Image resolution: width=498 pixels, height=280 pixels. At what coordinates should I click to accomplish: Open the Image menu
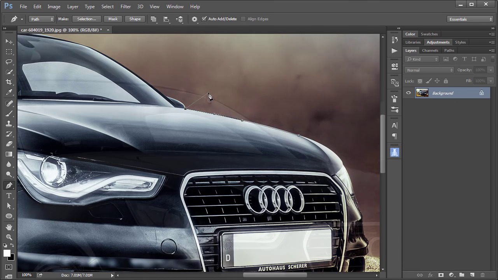54,7
